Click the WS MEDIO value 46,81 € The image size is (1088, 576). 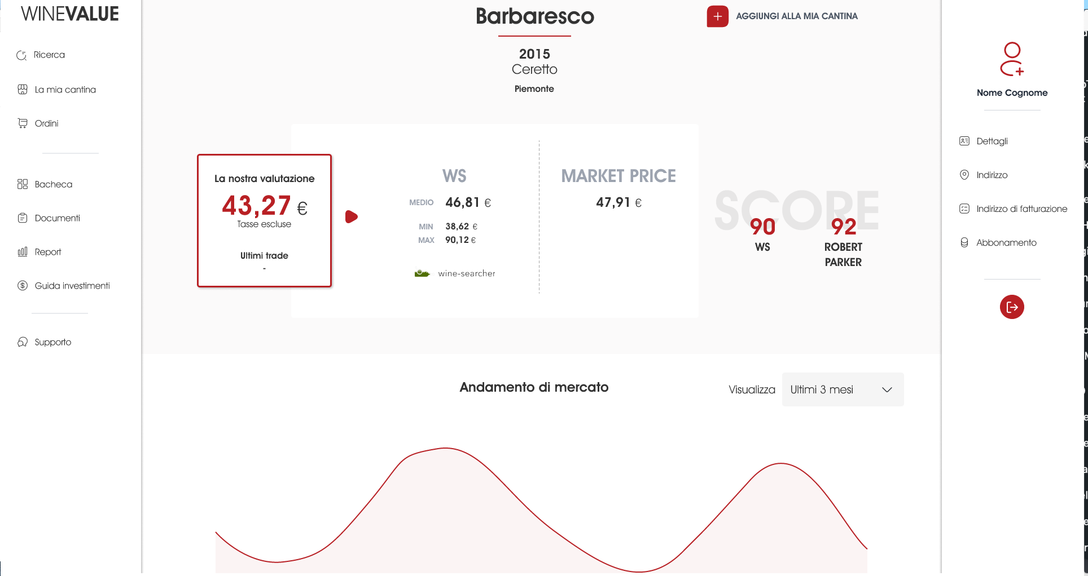click(x=468, y=202)
